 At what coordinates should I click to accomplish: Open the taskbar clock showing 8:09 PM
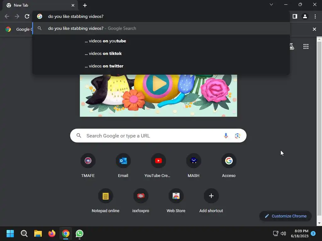coord(300,233)
